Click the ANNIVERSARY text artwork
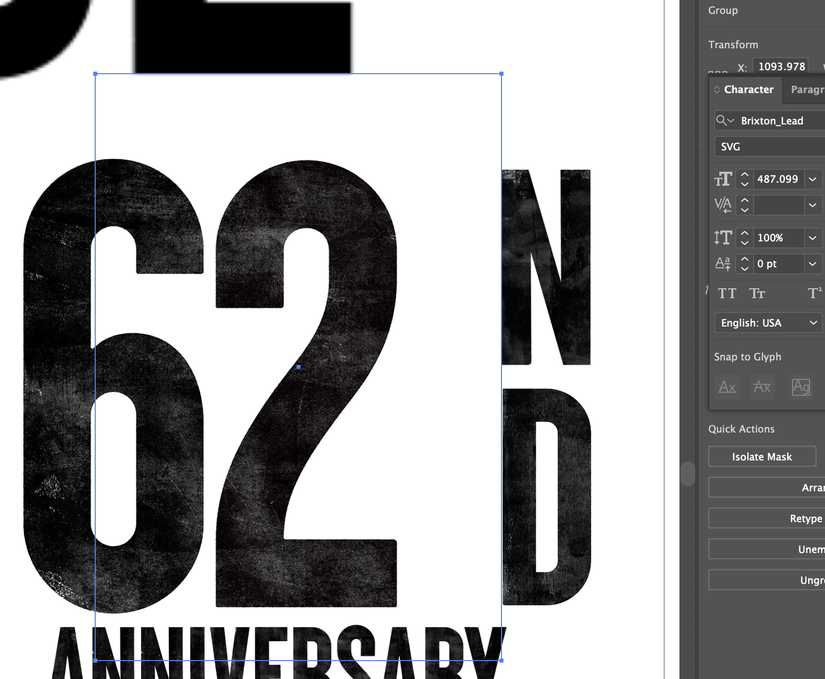This screenshot has width=825, height=679. tap(279, 653)
